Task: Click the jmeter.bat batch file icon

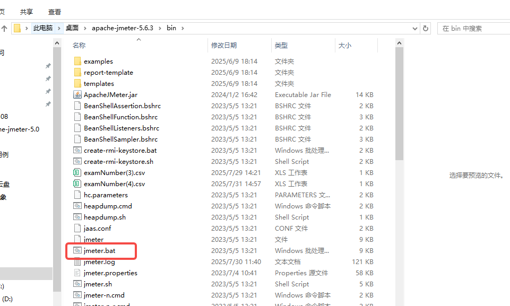Action: coord(77,250)
